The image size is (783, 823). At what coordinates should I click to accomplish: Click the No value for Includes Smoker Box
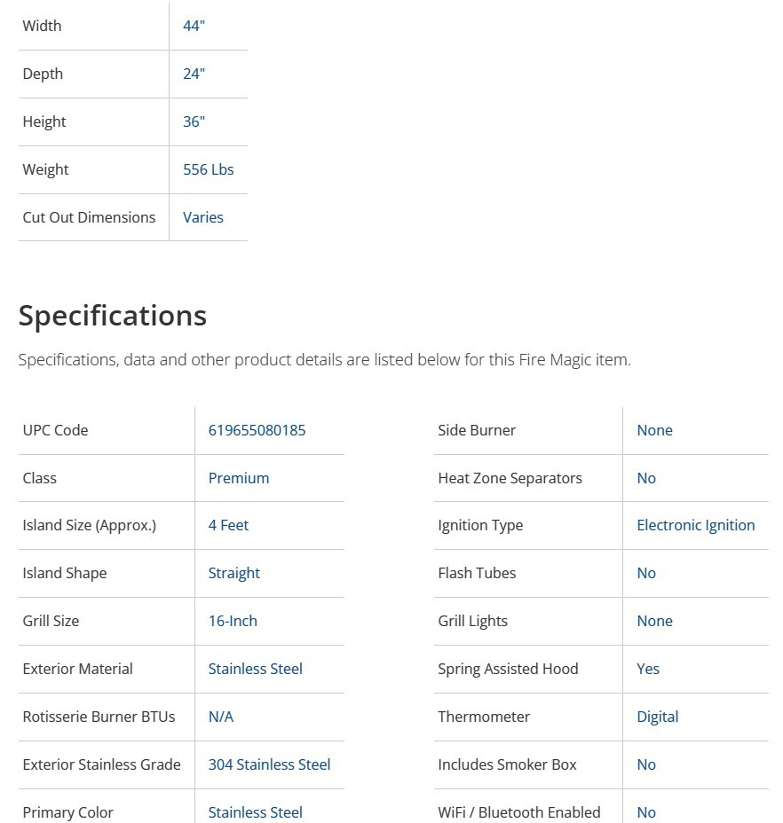(646, 764)
